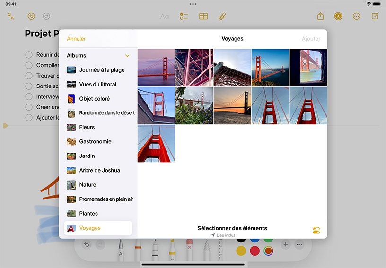Open the Gastronomie album
This screenshot has height=268, width=386.
click(x=98, y=142)
